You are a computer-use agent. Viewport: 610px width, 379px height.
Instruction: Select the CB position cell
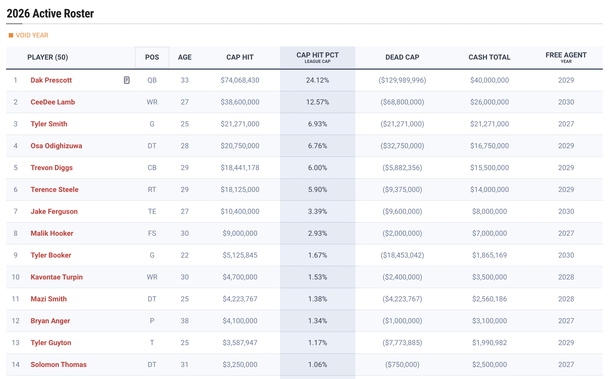[152, 168]
